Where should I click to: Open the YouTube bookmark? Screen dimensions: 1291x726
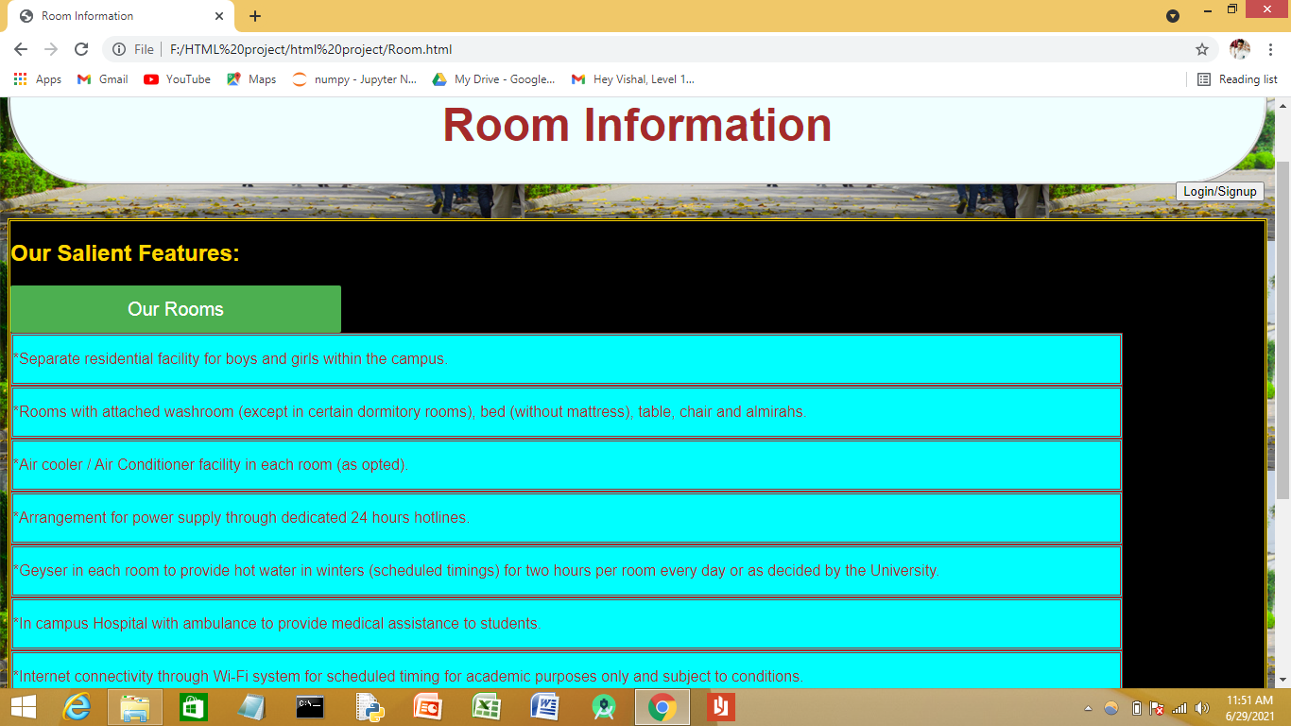click(x=176, y=79)
